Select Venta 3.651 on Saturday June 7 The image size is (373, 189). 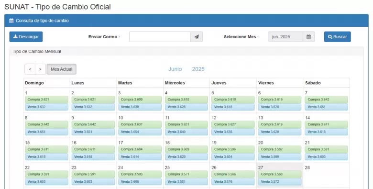tap(326, 107)
